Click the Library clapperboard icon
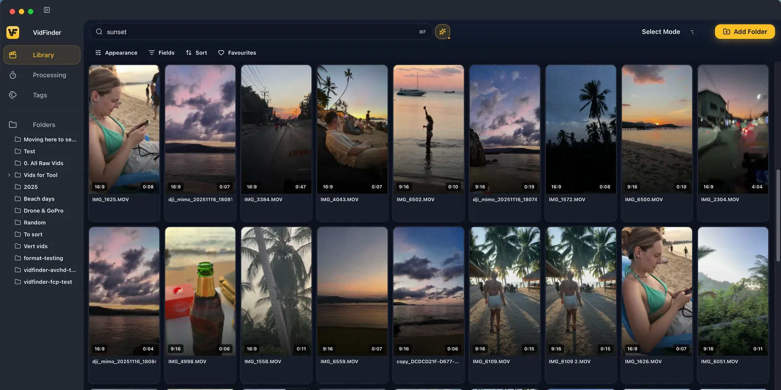Screen dimensions: 781x390 pos(13,55)
